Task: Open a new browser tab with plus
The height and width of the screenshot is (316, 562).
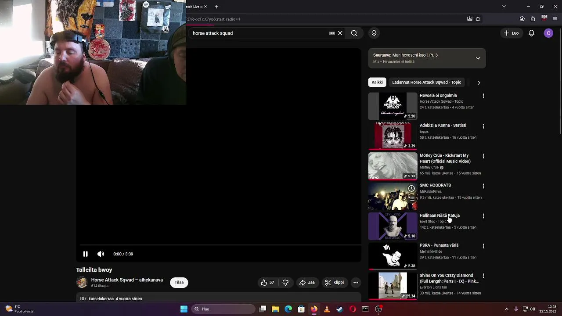Action: pos(216,7)
